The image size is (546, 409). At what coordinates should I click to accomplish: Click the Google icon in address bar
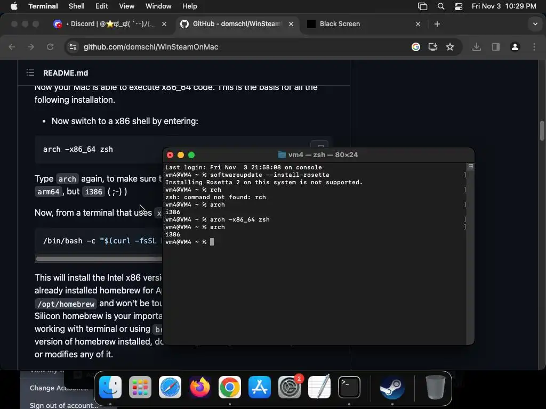click(x=415, y=47)
